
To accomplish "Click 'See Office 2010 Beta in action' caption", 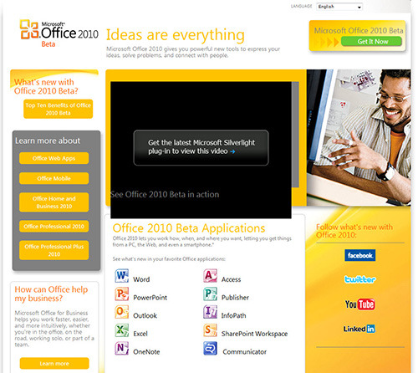I will tap(165, 194).
